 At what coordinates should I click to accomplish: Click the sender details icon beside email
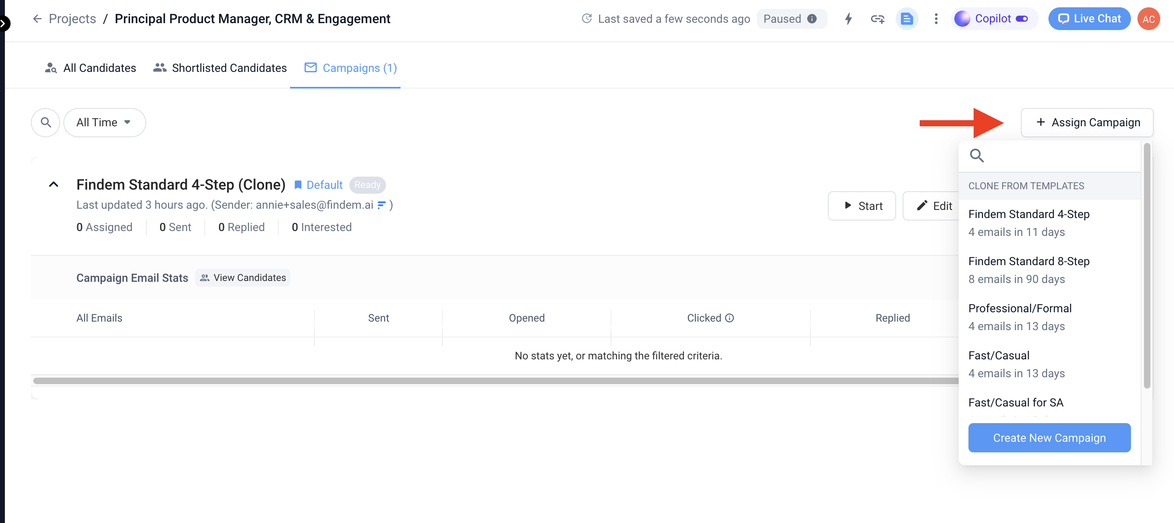point(382,205)
